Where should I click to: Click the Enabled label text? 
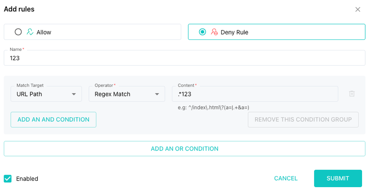coord(27,179)
